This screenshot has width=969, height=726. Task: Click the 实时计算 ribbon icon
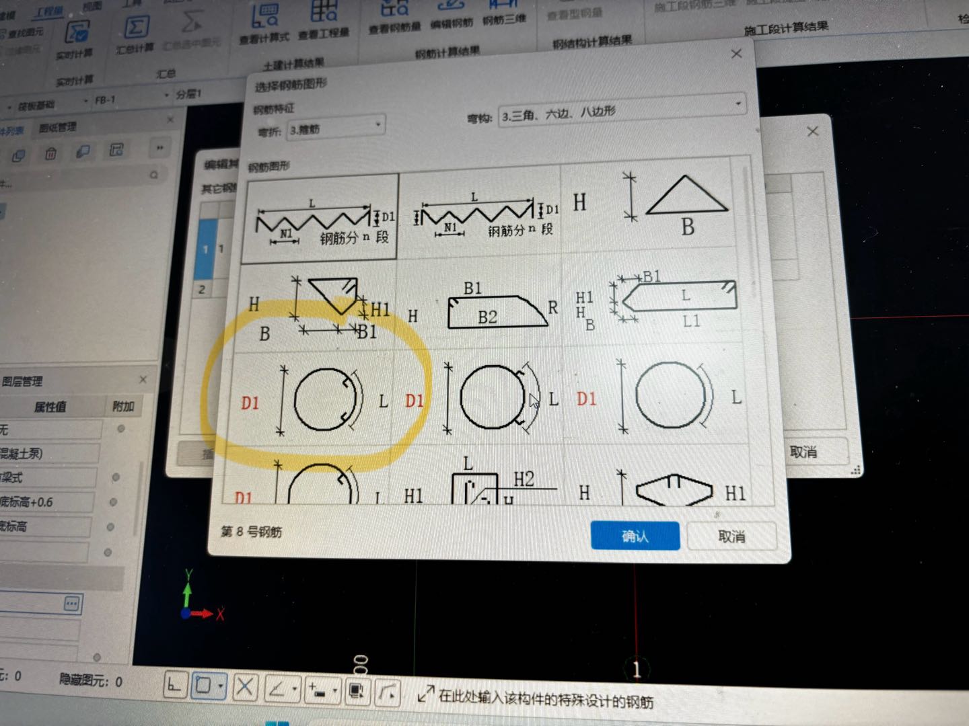pyautogui.click(x=77, y=32)
